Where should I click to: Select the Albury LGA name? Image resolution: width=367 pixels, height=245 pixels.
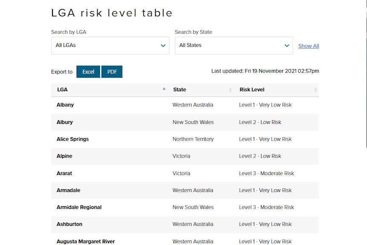[x=65, y=122]
